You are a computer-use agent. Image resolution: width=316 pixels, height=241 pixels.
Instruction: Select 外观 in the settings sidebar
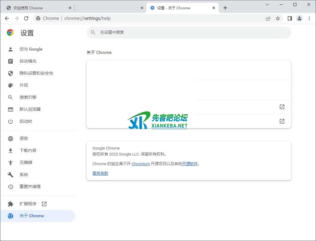(24, 85)
